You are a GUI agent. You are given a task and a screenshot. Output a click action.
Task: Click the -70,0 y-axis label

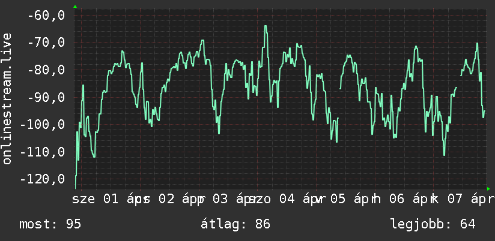(x=46, y=42)
